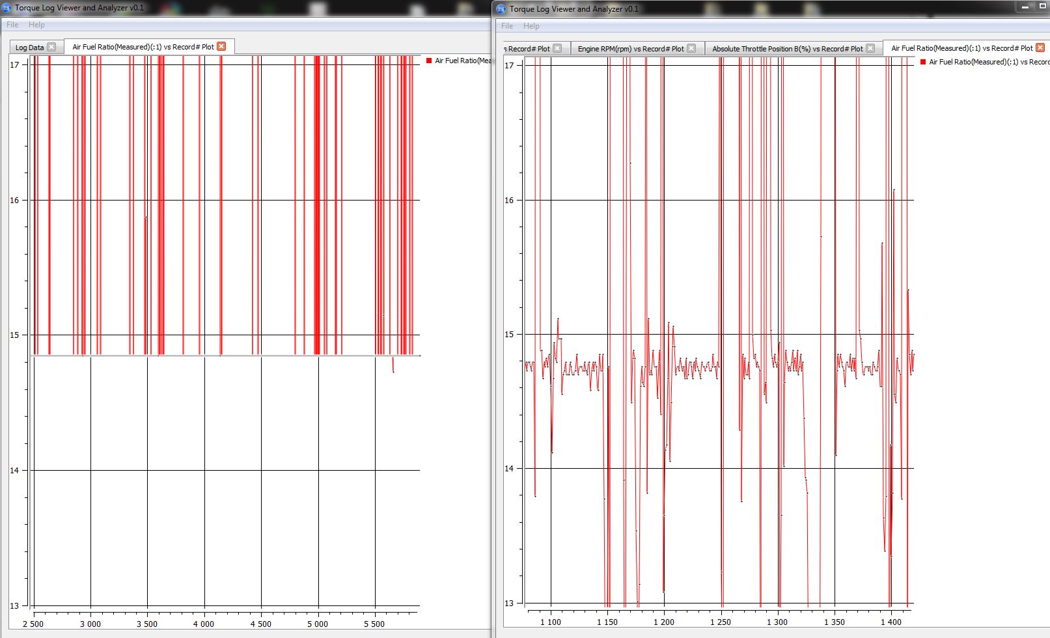Close Air Fuel Ratio tab in right window

[x=1040, y=48]
